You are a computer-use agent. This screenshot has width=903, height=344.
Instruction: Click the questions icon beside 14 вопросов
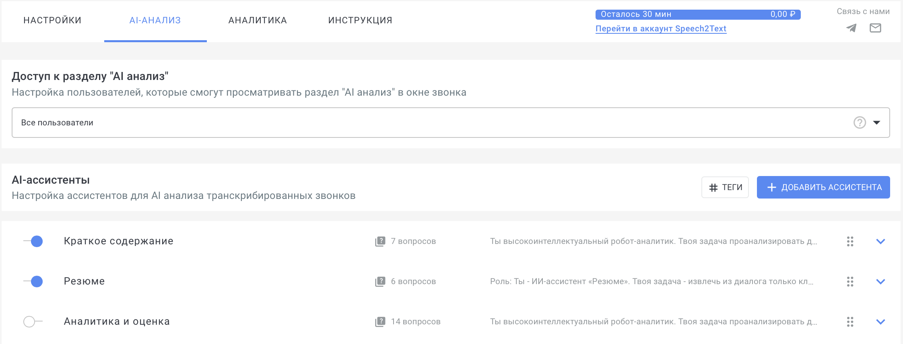pos(380,321)
